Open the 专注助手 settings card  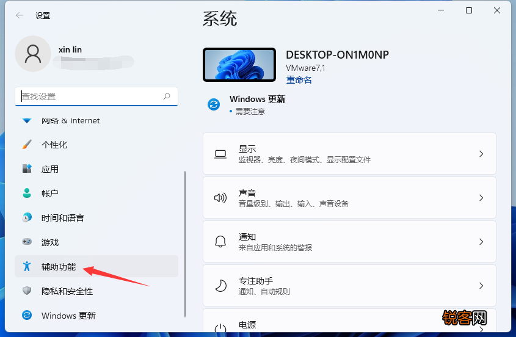[x=349, y=285]
